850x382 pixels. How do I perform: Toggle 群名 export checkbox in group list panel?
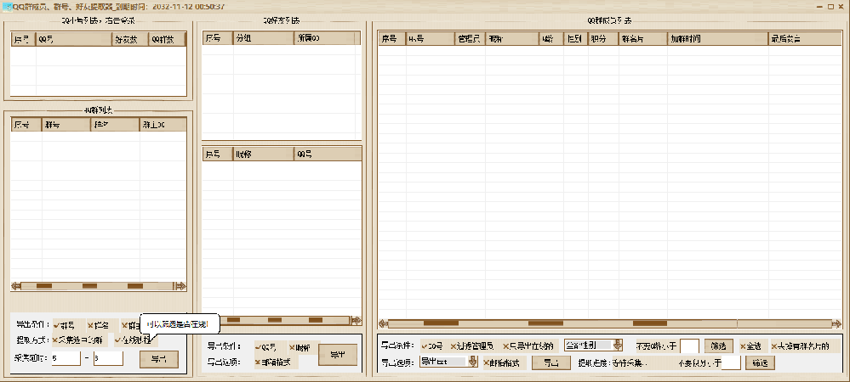(x=99, y=326)
